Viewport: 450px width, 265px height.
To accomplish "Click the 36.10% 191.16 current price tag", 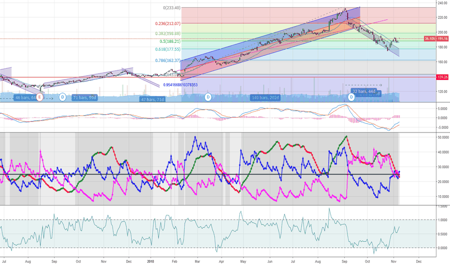I will (436, 39).
